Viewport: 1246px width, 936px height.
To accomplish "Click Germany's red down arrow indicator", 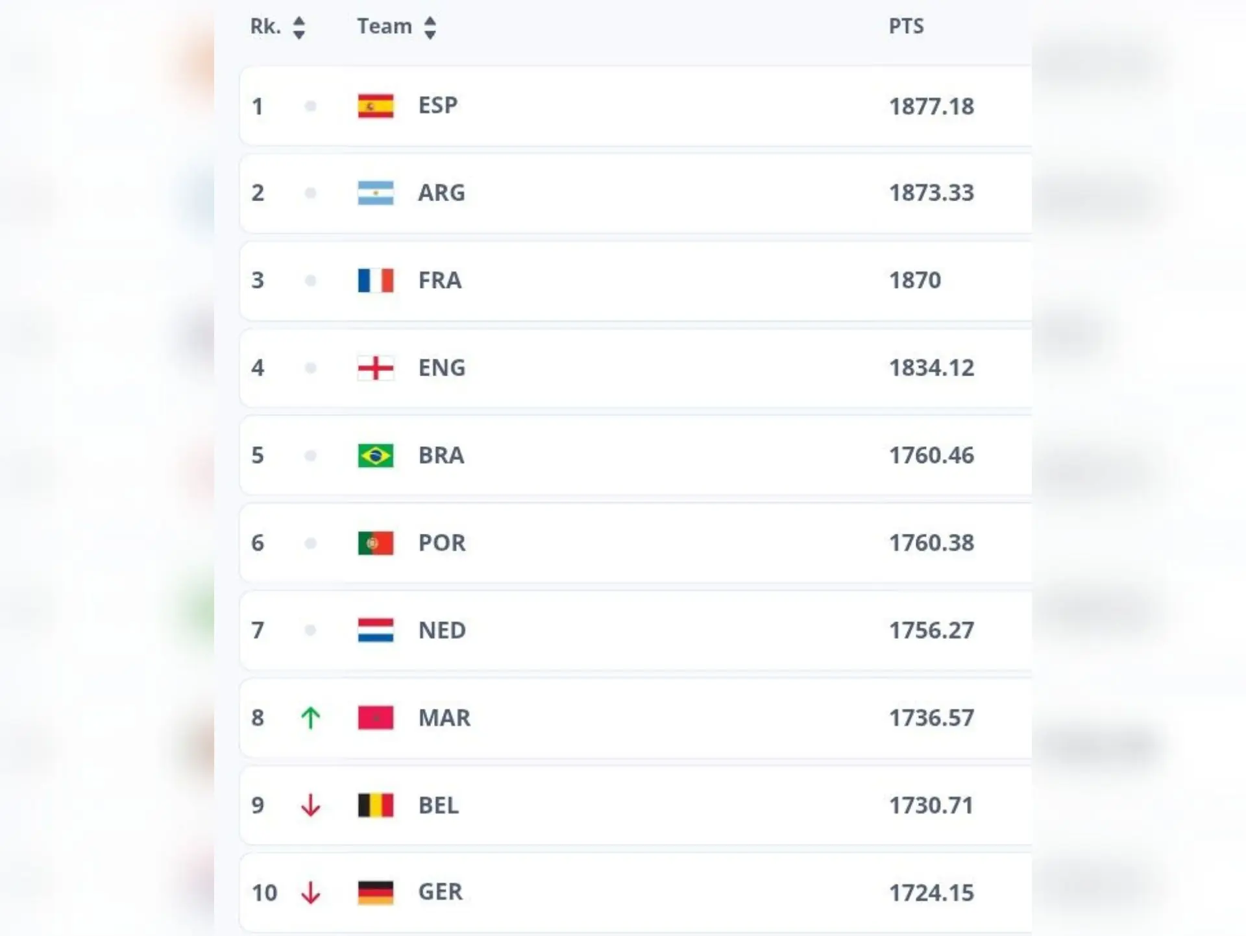I will [310, 893].
